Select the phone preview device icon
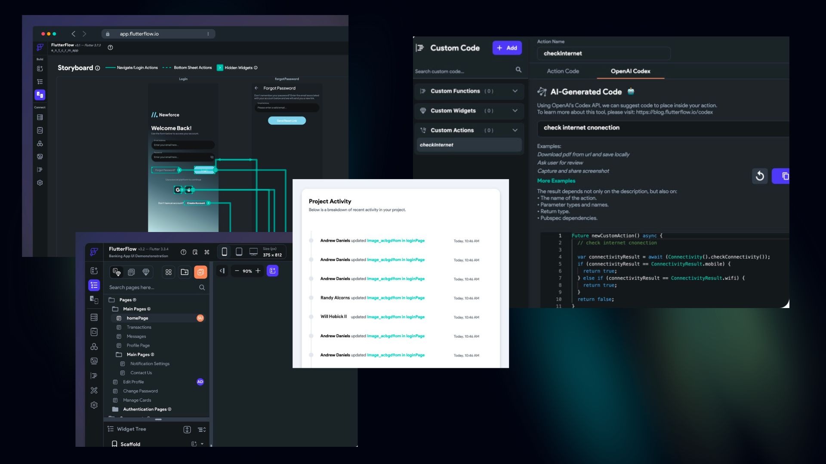Image resolution: width=826 pixels, height=464 pixels. [x=224, y=252]
